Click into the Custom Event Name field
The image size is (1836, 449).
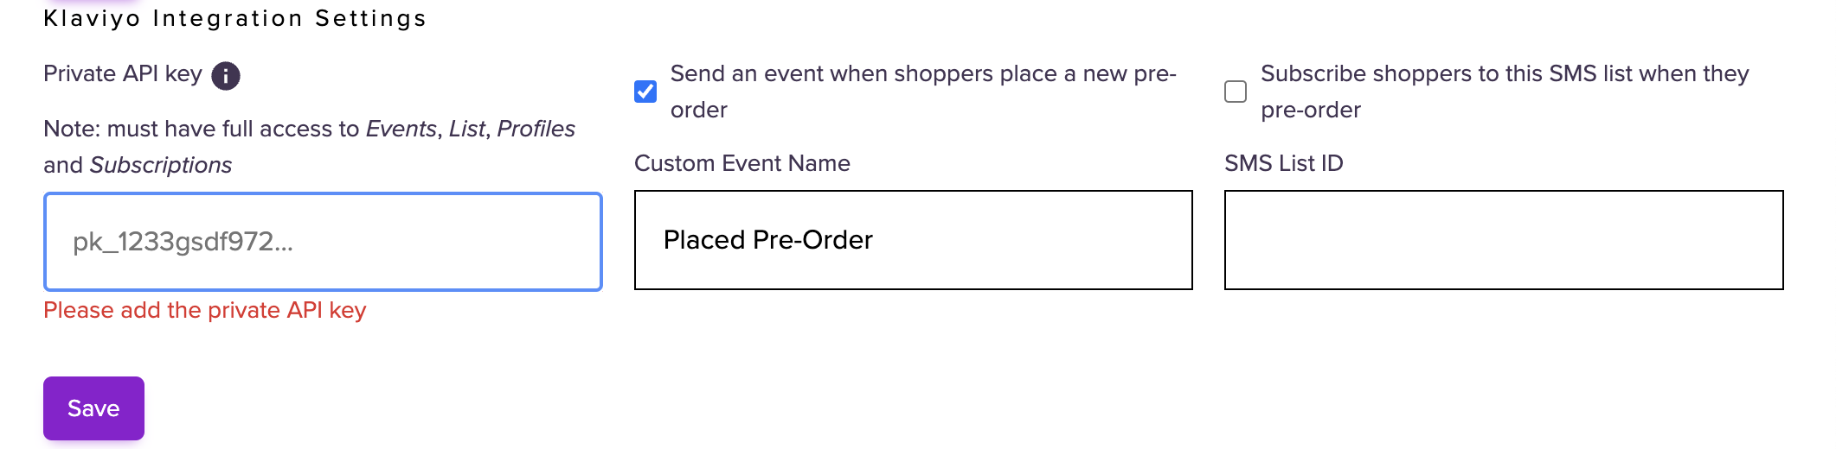click(x=913, y=240)
